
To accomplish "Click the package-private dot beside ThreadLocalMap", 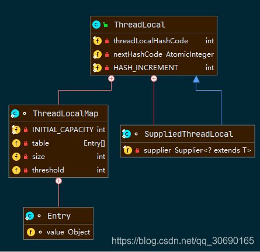I will pos(25,113).
